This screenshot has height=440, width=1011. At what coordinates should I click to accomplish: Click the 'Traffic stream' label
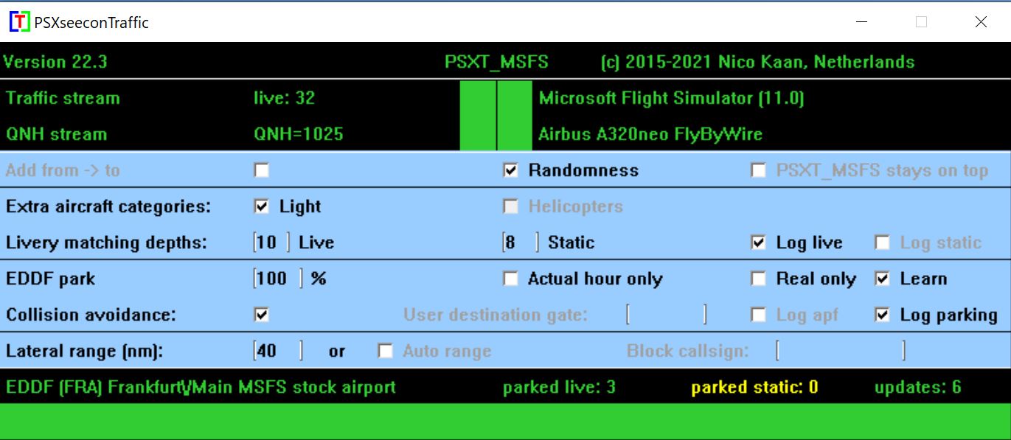pyautogui.click(x=63, y=98)
